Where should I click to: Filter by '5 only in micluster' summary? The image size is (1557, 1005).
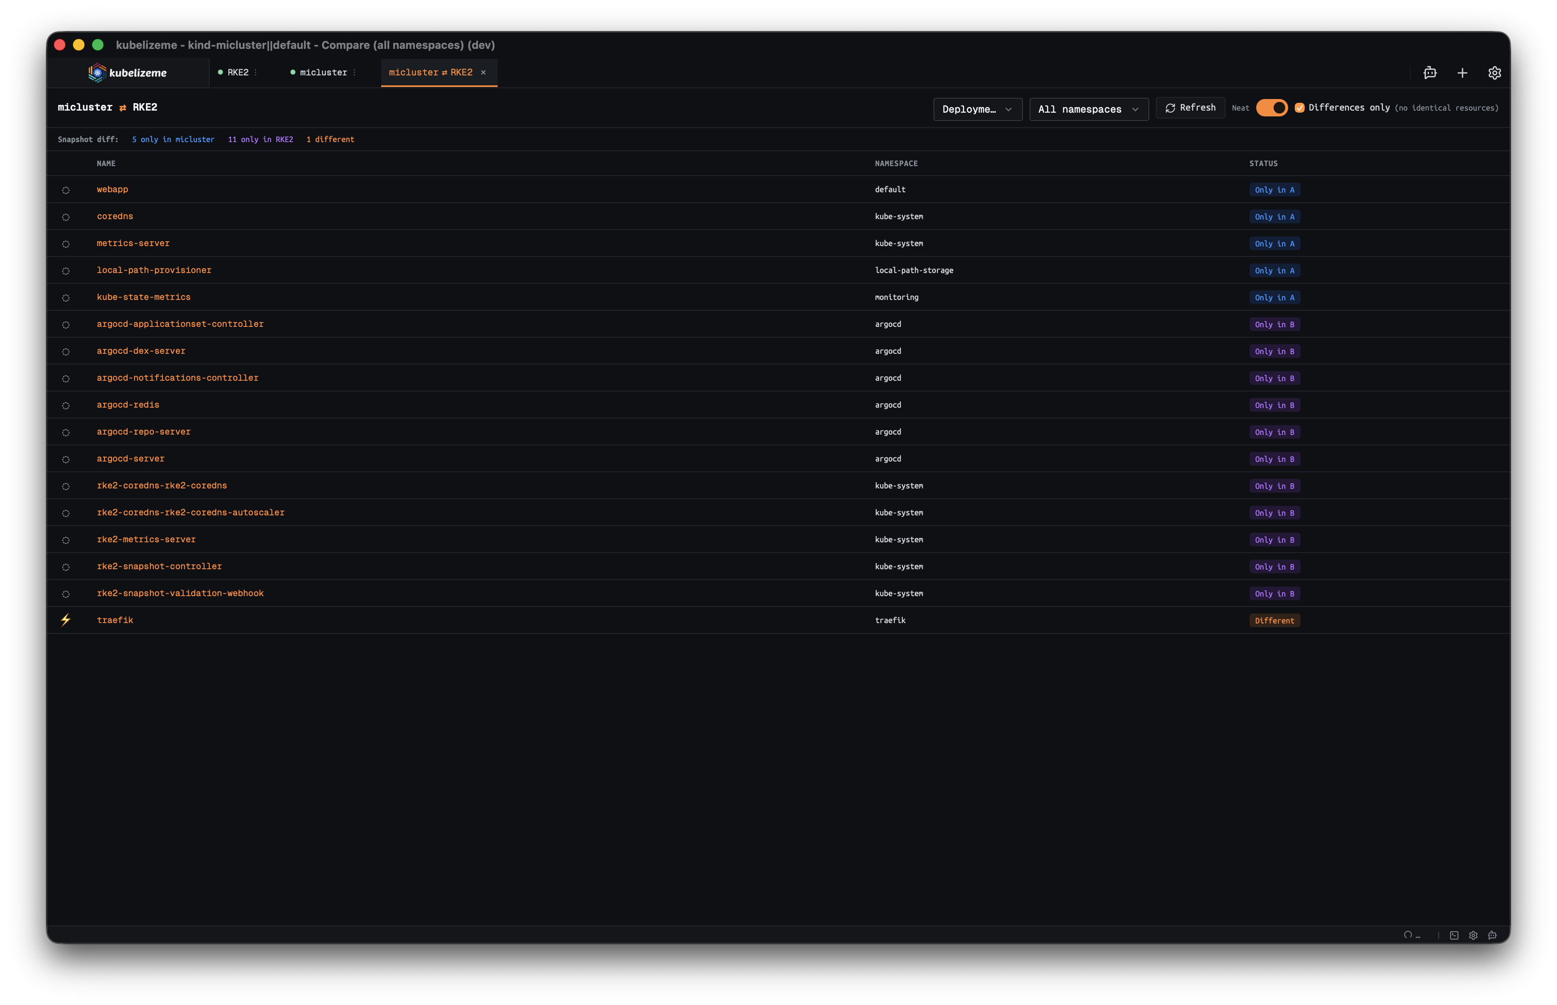(173, 139)
